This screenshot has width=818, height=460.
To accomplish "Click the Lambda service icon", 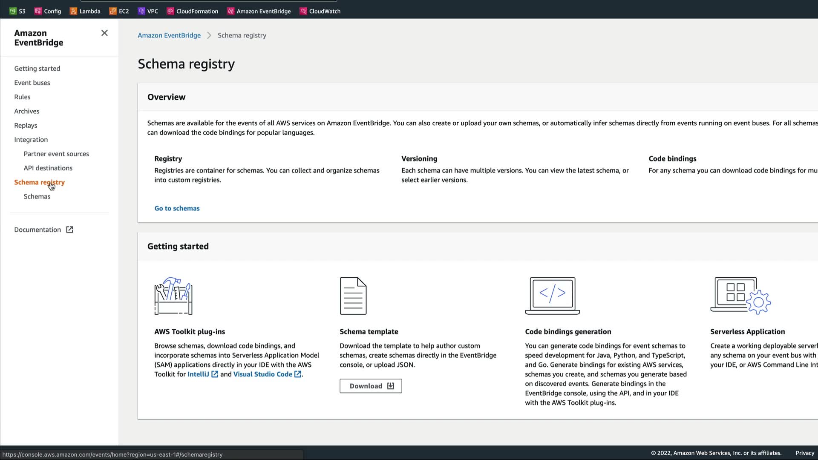I will tap(73, 11).
